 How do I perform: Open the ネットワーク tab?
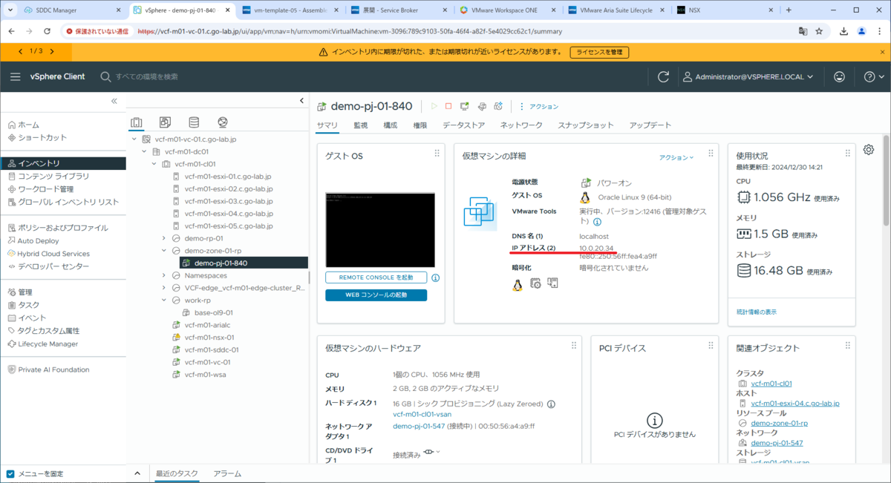(521, 125)
